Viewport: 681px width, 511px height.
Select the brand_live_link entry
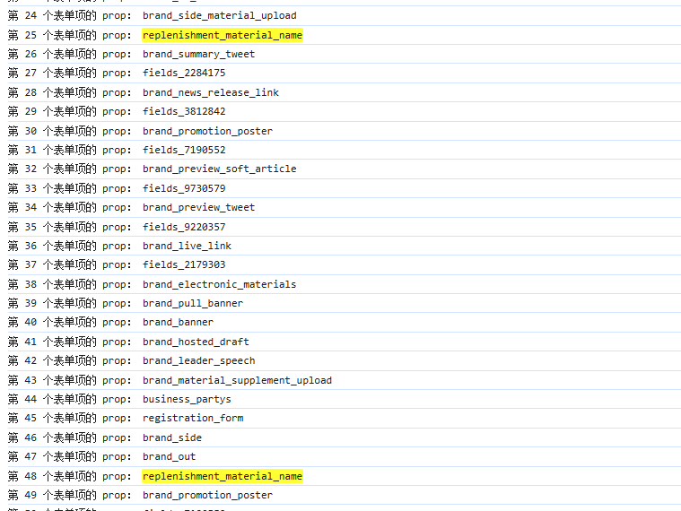pos(187,246)
